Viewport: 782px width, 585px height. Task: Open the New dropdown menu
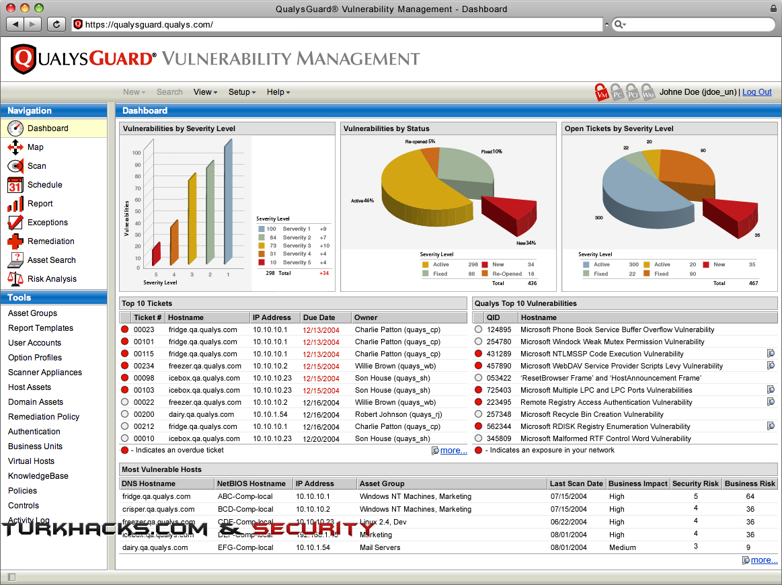click(134, 91)
